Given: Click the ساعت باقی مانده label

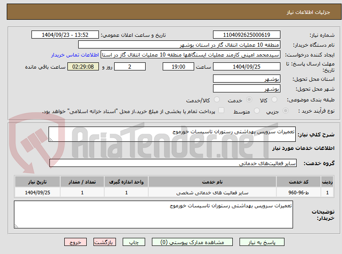Looking at the screenshot, I should pyautogui.click(x=45, y=67).
